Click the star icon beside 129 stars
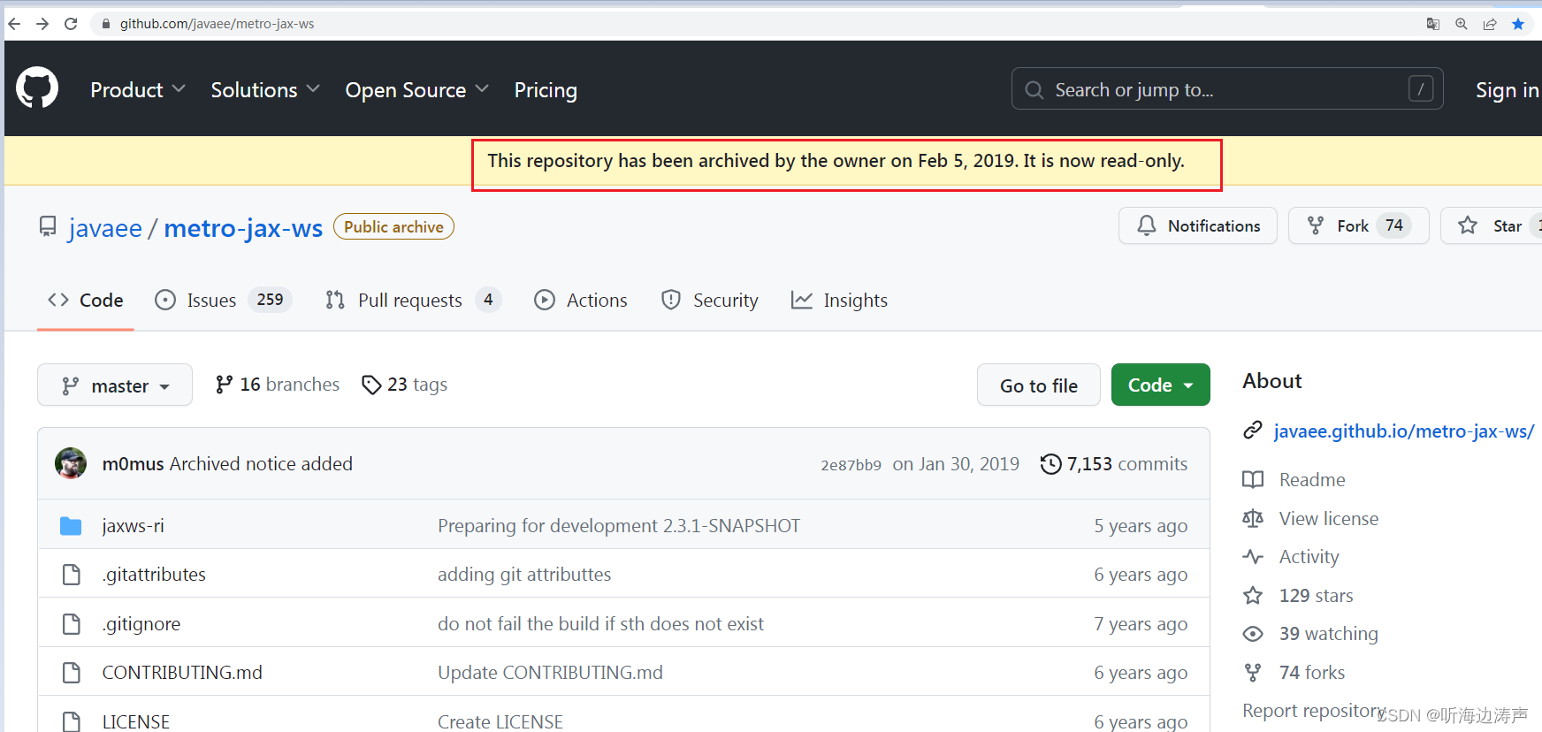1542x732 pixels. pyautogui.click(x=1253, y=595)
